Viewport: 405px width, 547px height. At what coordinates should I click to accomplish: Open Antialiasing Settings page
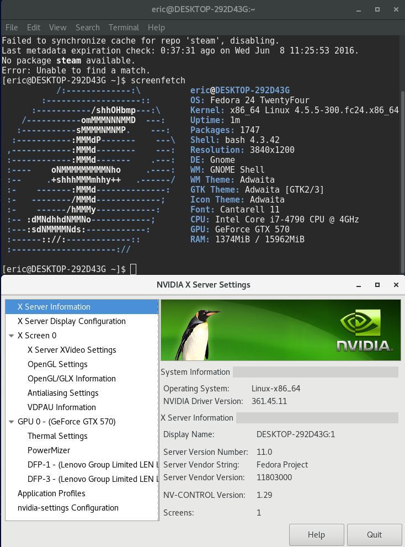coord(63,393)
